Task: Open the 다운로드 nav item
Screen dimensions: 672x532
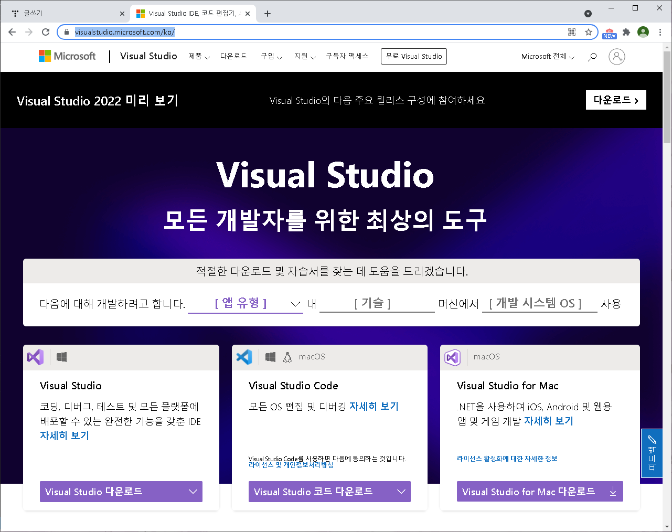Action: pos(233,56)
